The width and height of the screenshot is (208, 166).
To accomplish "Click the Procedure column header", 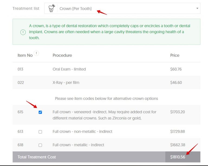I will (x=62, y=55).
